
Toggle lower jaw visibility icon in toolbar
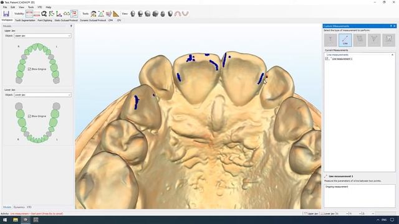click(37, 14)
